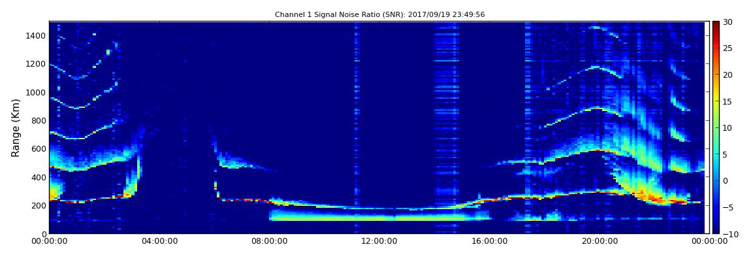
Task: Click the 1000 range tick label
Action: click(x=37, y=92)
